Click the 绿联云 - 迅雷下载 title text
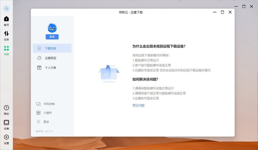Viewport: 258px width, 150px height. 131,12
